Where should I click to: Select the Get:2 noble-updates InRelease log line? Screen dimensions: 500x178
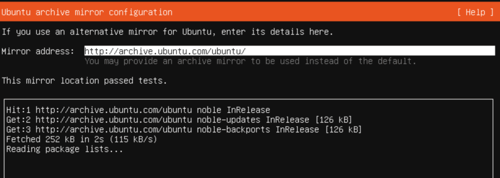coord(179,120)
